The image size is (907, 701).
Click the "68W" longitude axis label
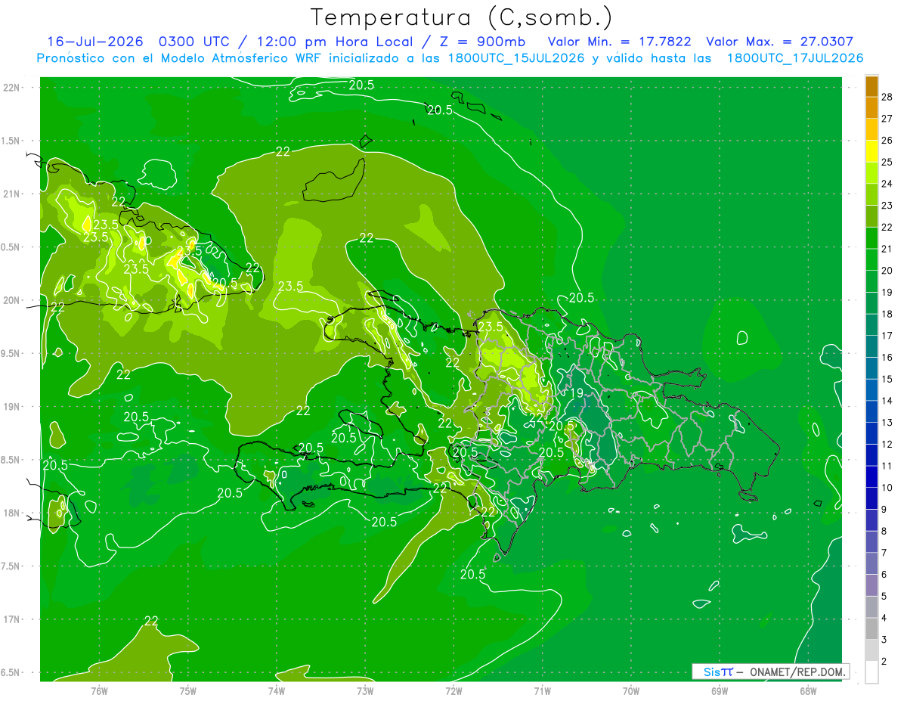coord(808,690)
